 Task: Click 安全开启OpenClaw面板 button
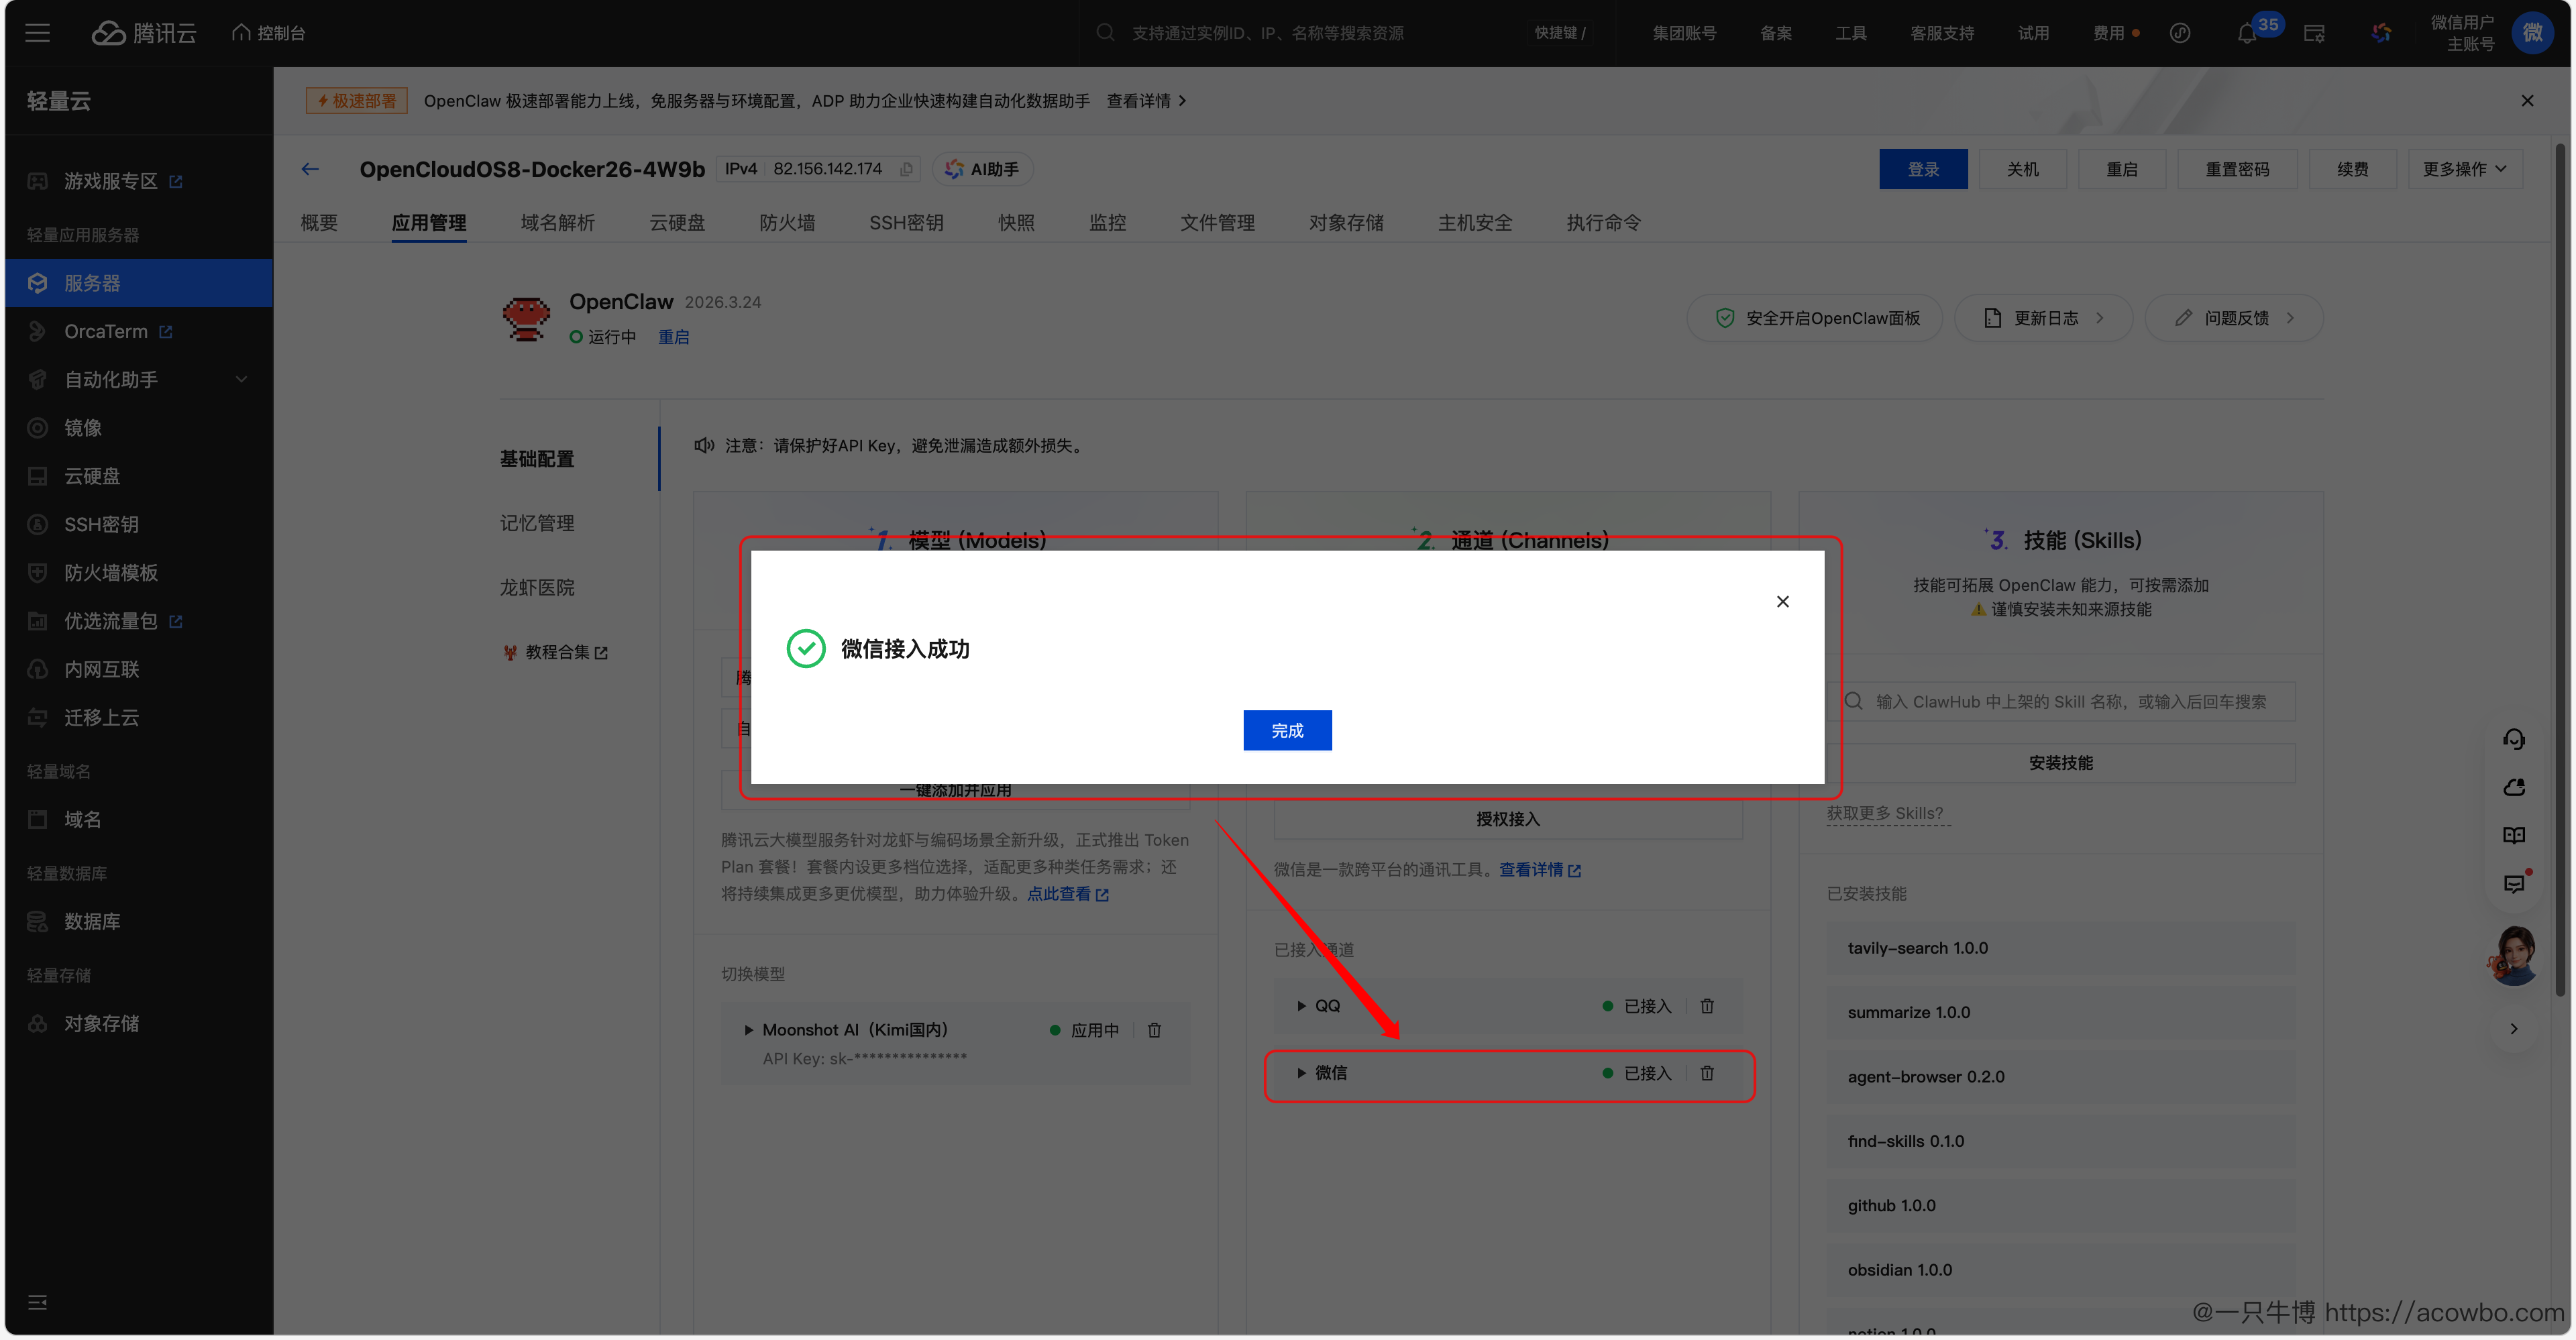[1814, 318]
